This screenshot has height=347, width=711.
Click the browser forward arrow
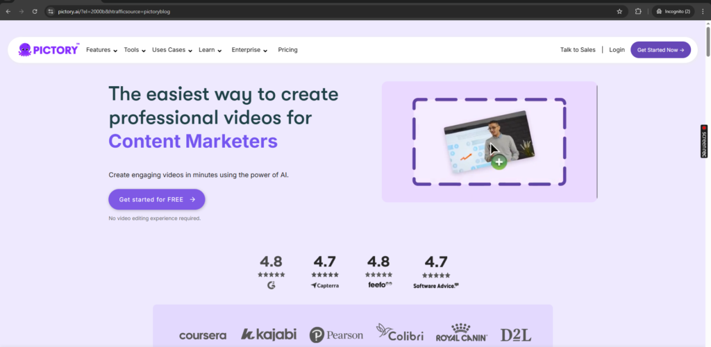point(21,11)
